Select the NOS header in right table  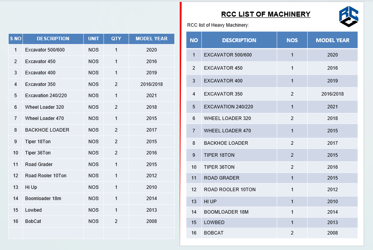tap(292, 40)
